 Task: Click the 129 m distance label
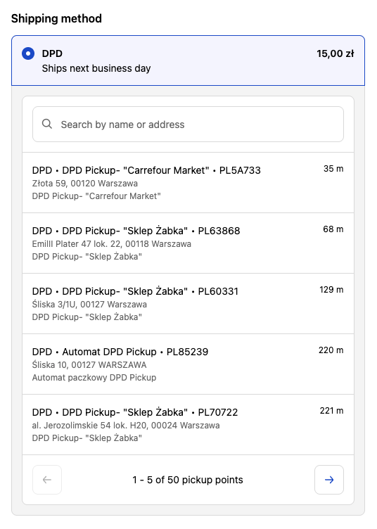331,289
